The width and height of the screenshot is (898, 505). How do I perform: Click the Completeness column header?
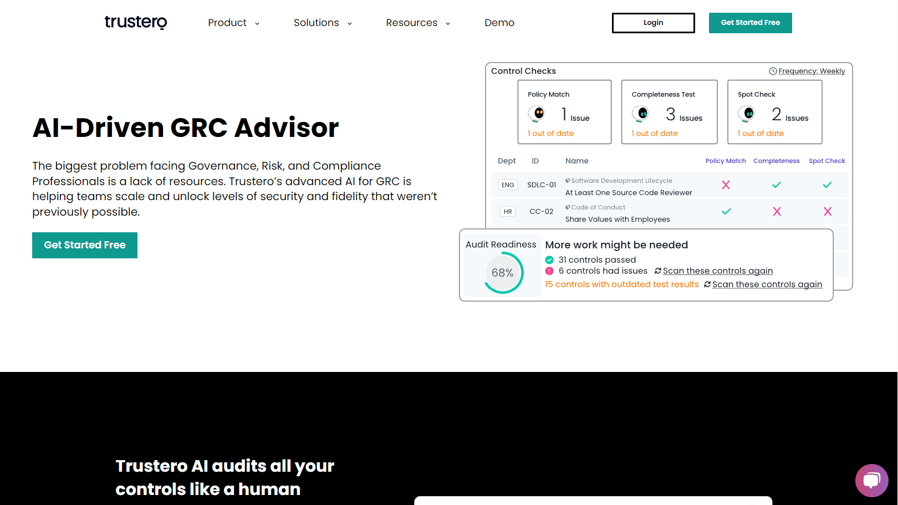(777, 161)
